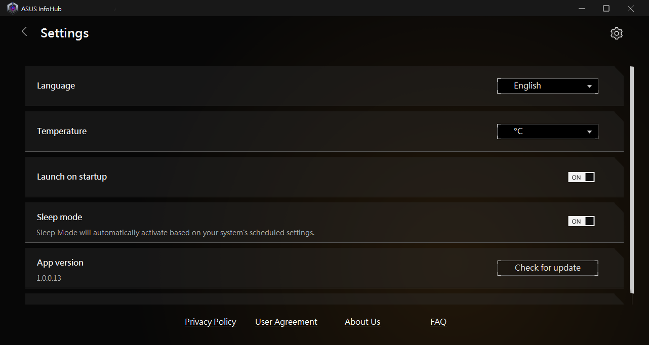Disable the Sleep mode switch
The width and height of the screenshot is (649, 345).
click(581, 221)
